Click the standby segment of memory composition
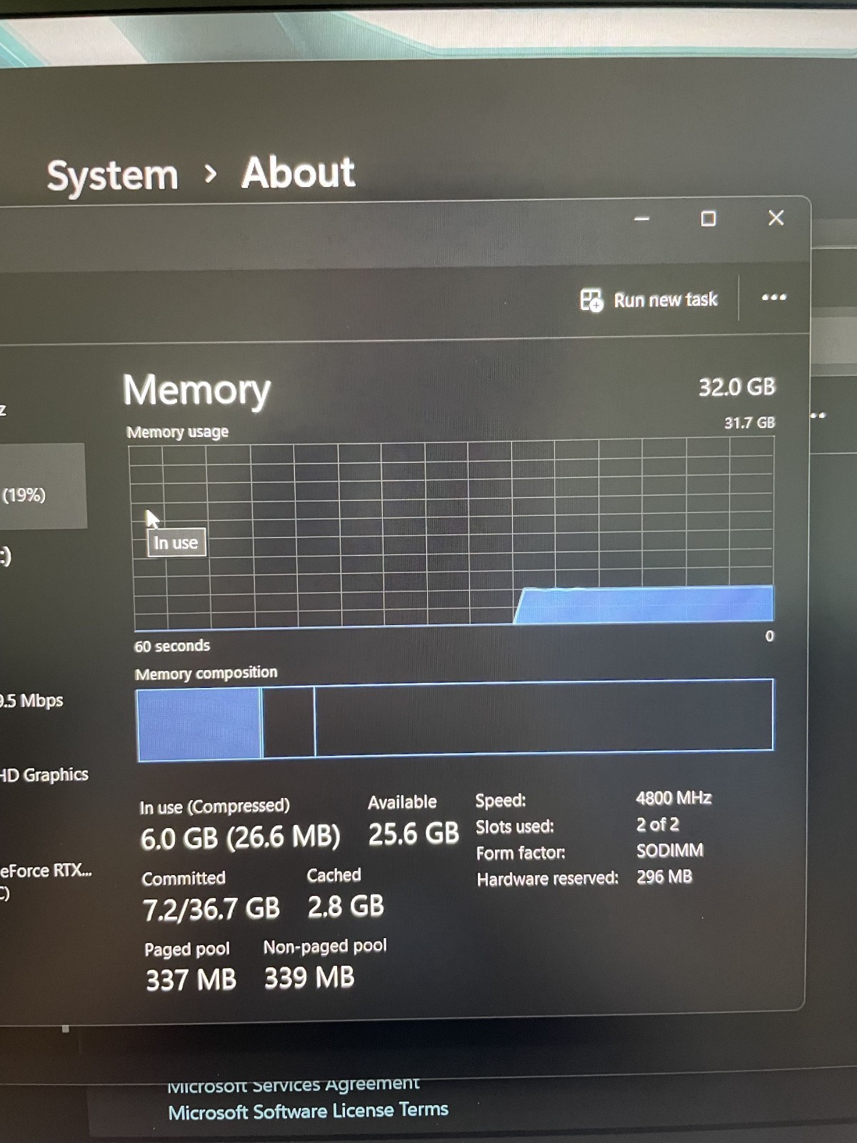Viewport: 857px width, 1143px height. (289, 721)
